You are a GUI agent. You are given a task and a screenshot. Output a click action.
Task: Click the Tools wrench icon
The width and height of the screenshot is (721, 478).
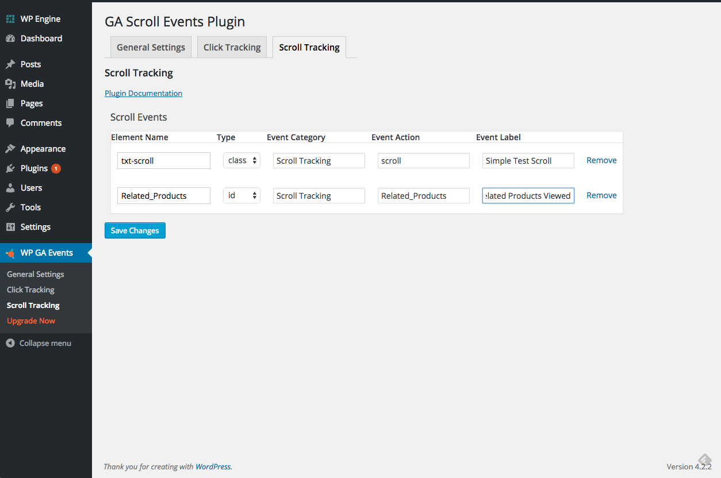pyautogui.click(x=10, y=207)
